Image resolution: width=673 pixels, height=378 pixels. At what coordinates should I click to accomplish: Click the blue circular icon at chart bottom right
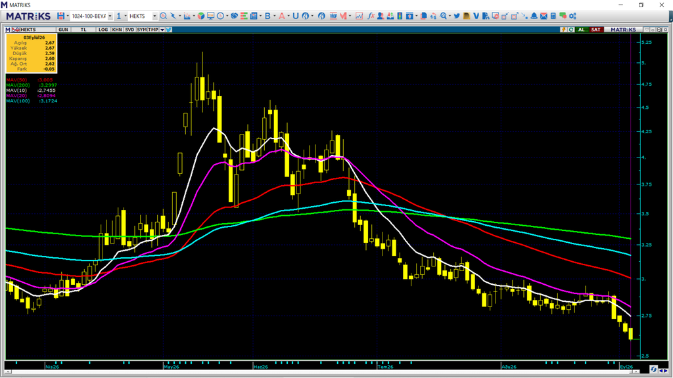pos(653,369)
